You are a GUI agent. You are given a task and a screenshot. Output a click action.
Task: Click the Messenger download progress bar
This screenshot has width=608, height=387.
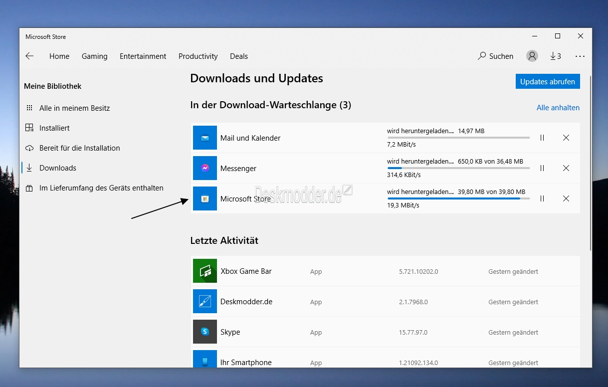point(458,168)
